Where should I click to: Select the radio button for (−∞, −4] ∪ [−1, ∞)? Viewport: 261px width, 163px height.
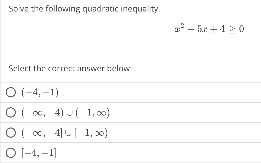click(x=10, y=133)
